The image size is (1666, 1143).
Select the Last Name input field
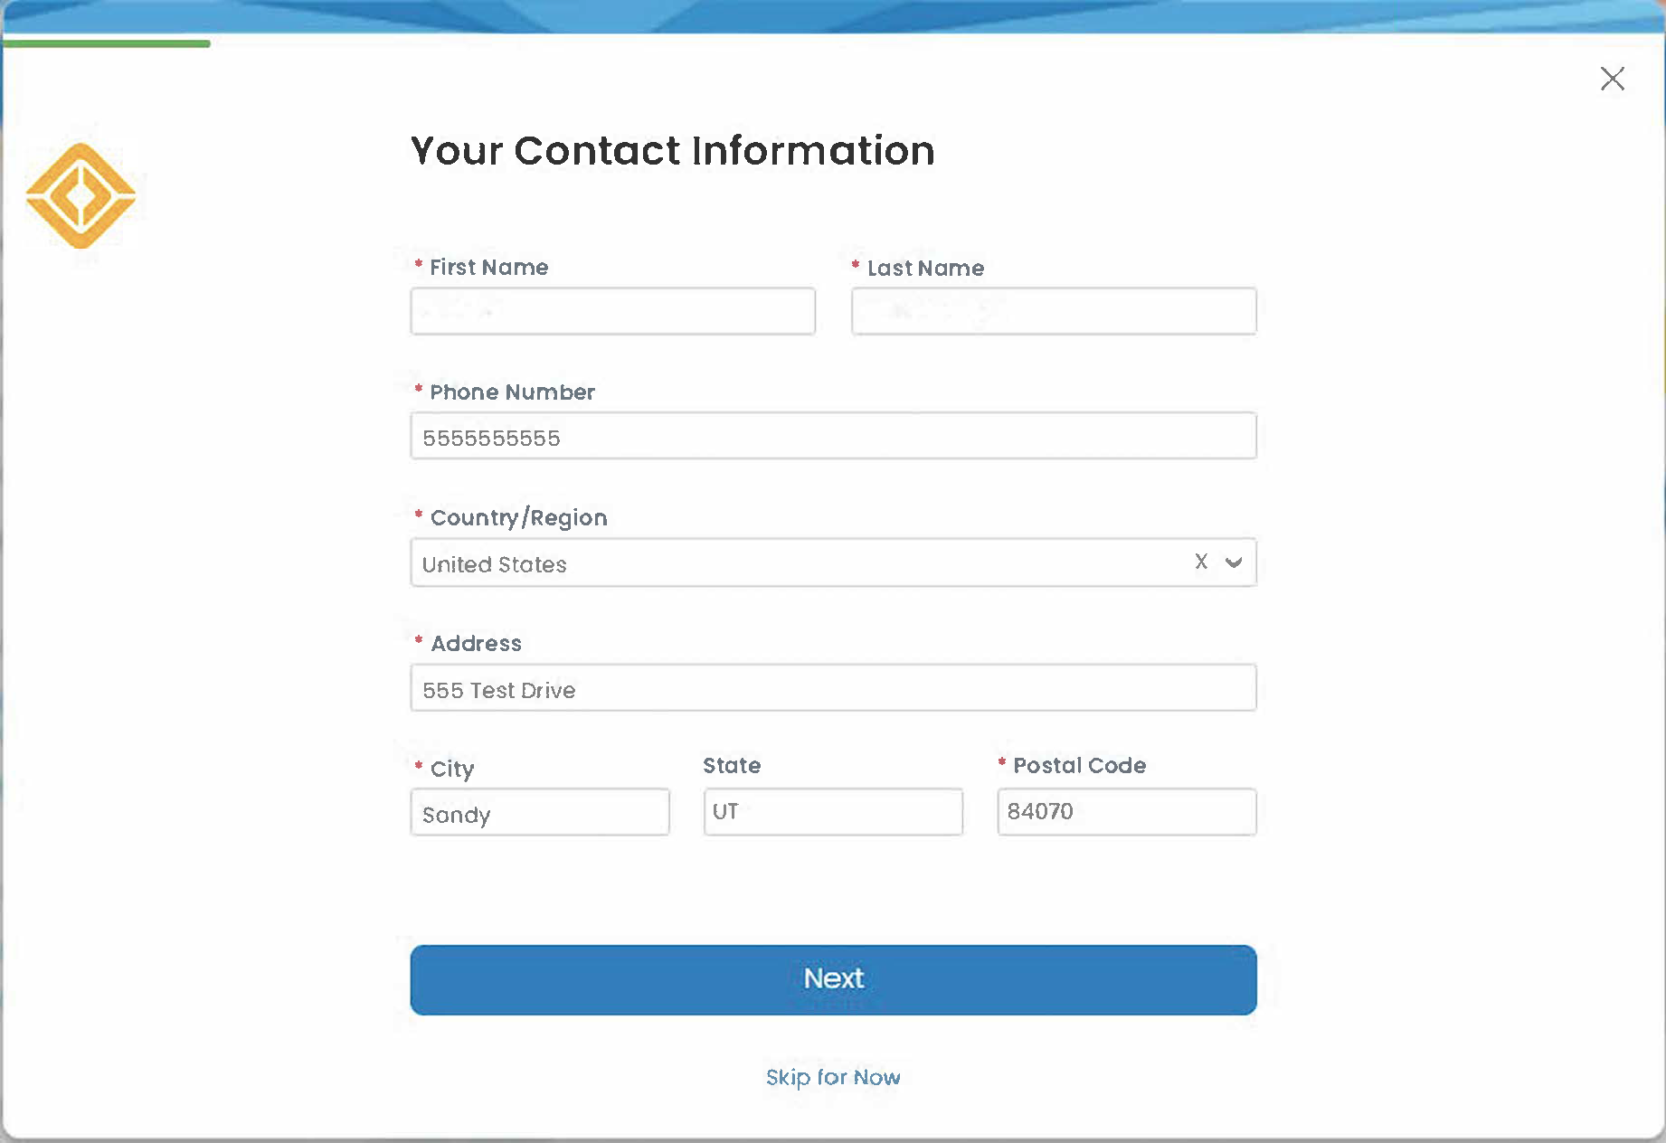coord(1053,311)
